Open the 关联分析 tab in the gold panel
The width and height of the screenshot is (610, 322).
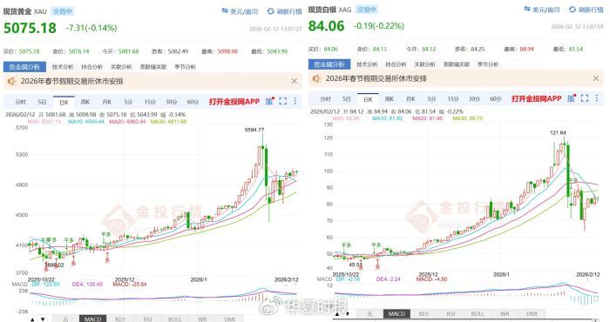tap(121, 67)
